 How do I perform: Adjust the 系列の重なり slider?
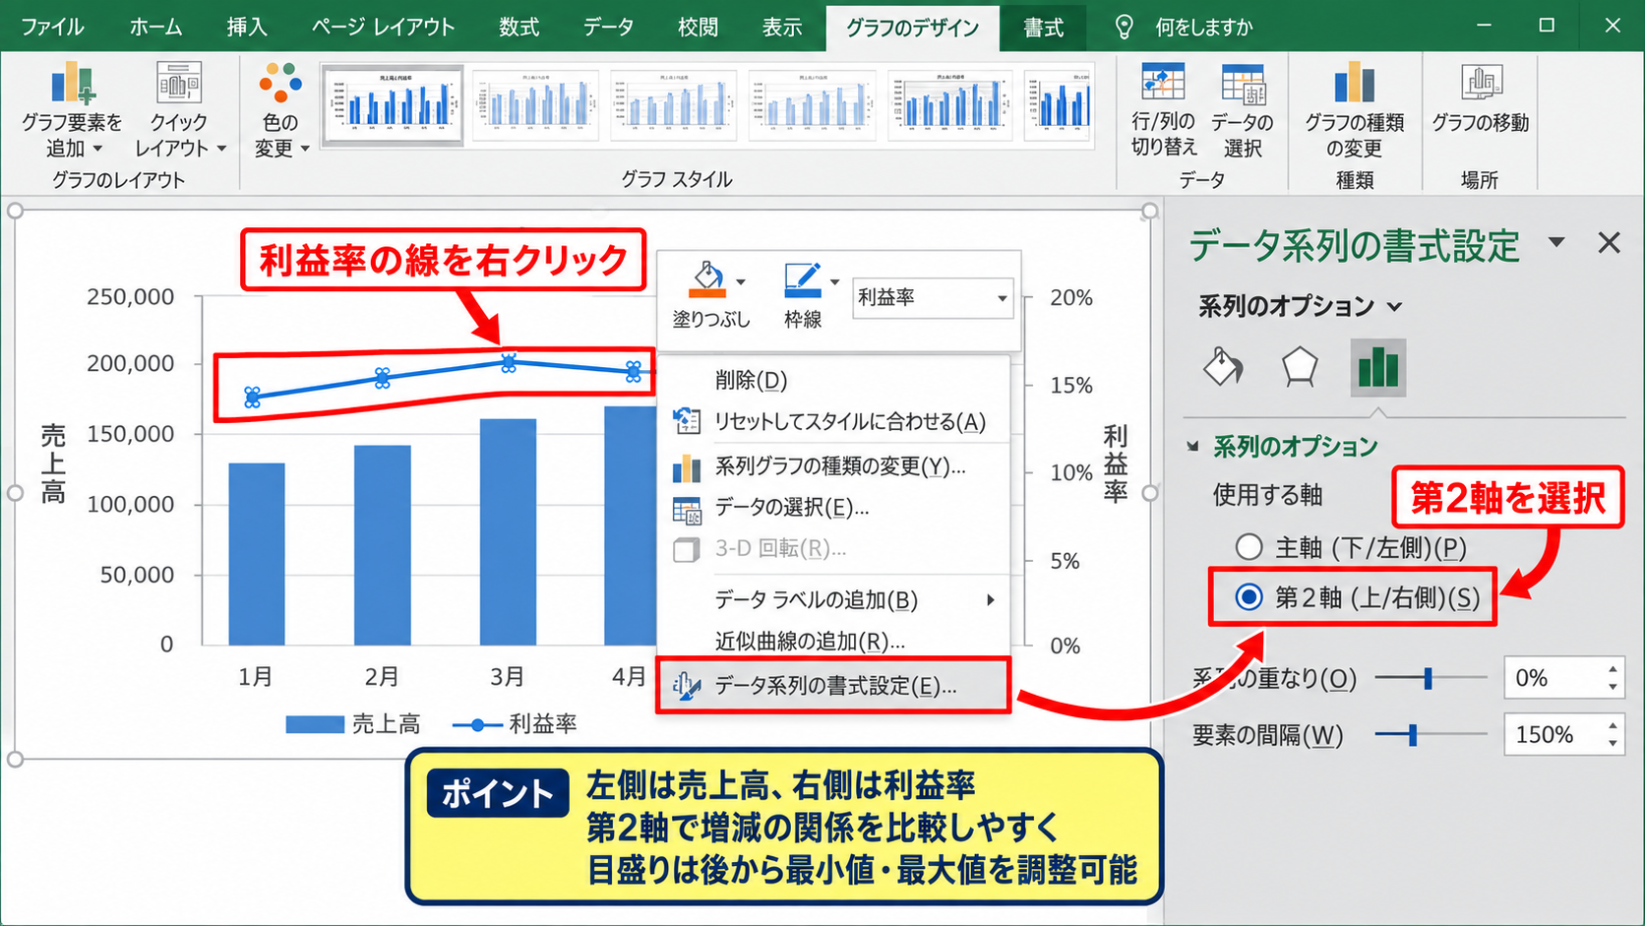[1429, 677]
